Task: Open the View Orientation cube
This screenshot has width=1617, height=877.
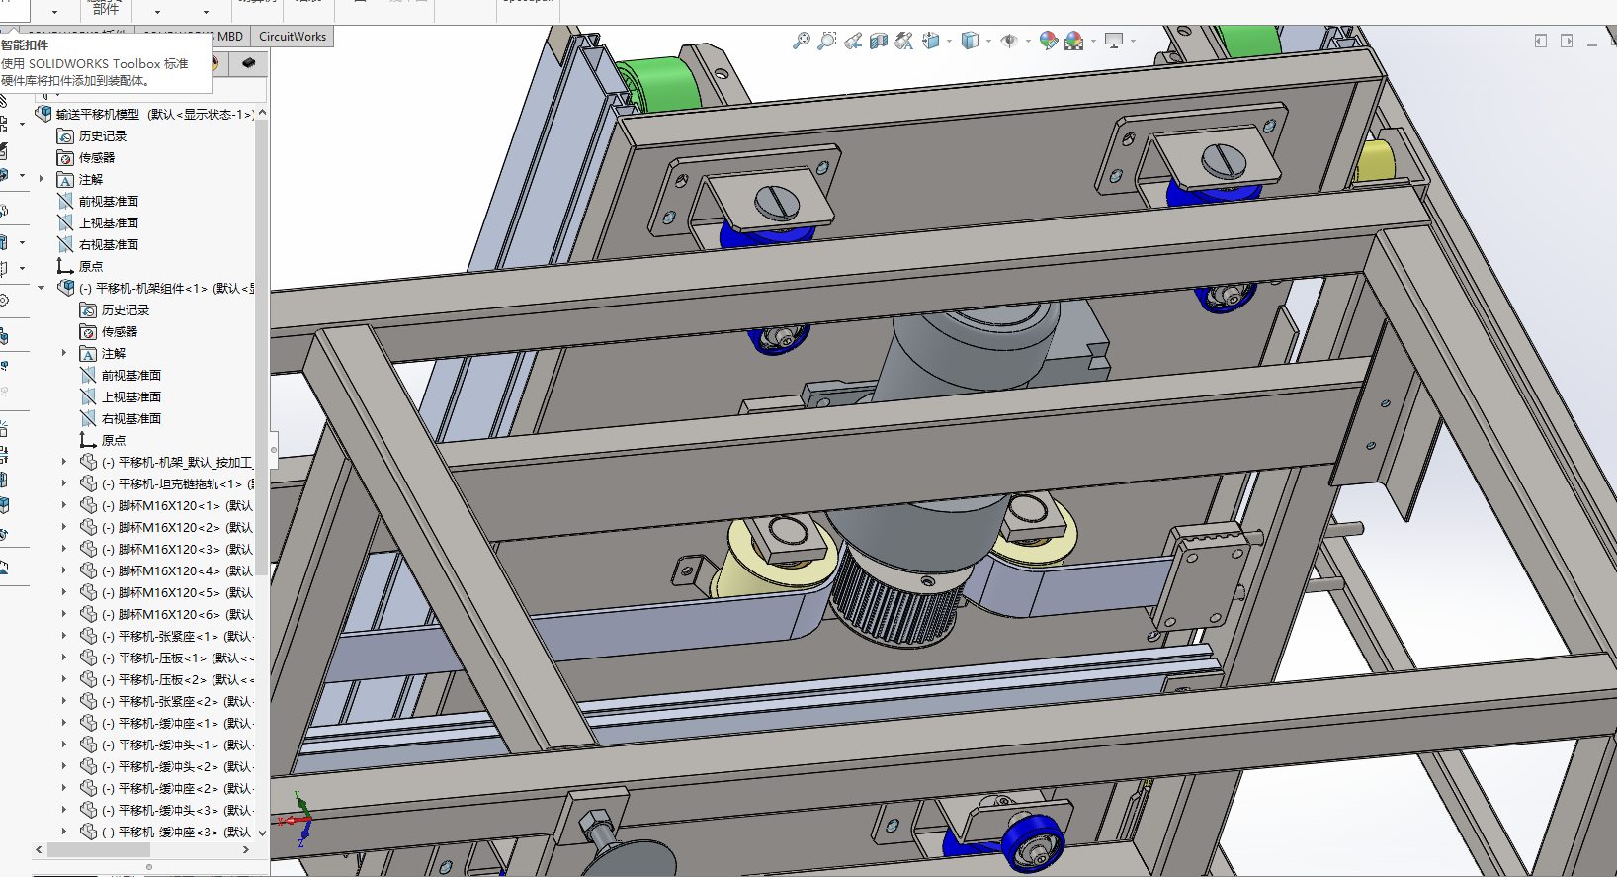Action: [930, 41]
